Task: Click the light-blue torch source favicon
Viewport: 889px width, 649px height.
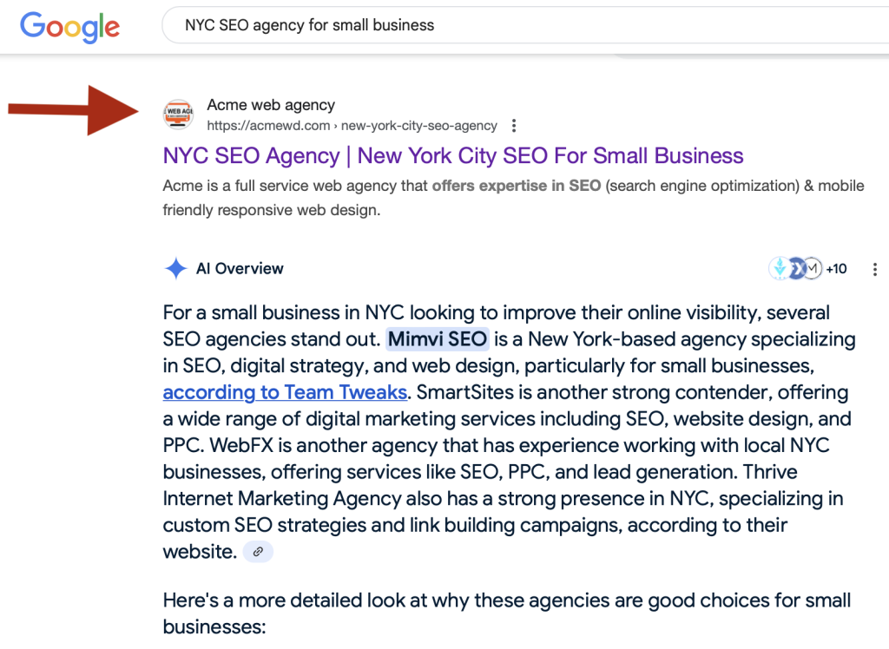Action: (x=780, y=268)
